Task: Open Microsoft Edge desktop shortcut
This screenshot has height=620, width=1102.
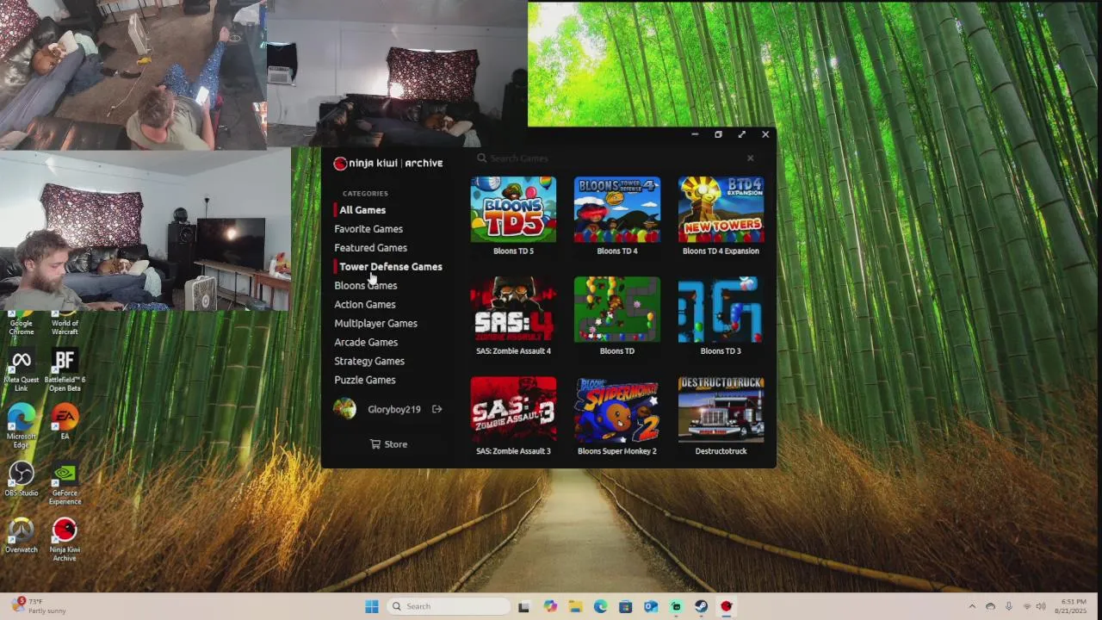Action: tap(22, 425)
